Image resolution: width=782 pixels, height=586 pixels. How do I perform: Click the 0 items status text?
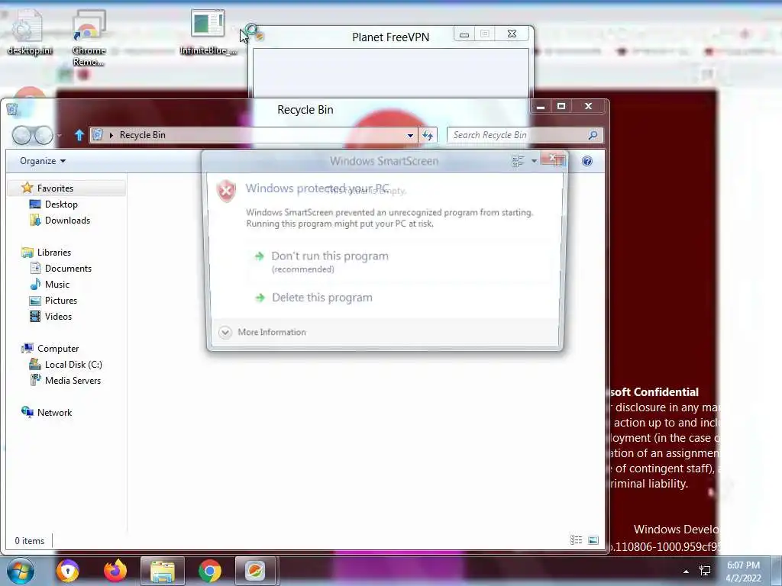coord(30,541)
